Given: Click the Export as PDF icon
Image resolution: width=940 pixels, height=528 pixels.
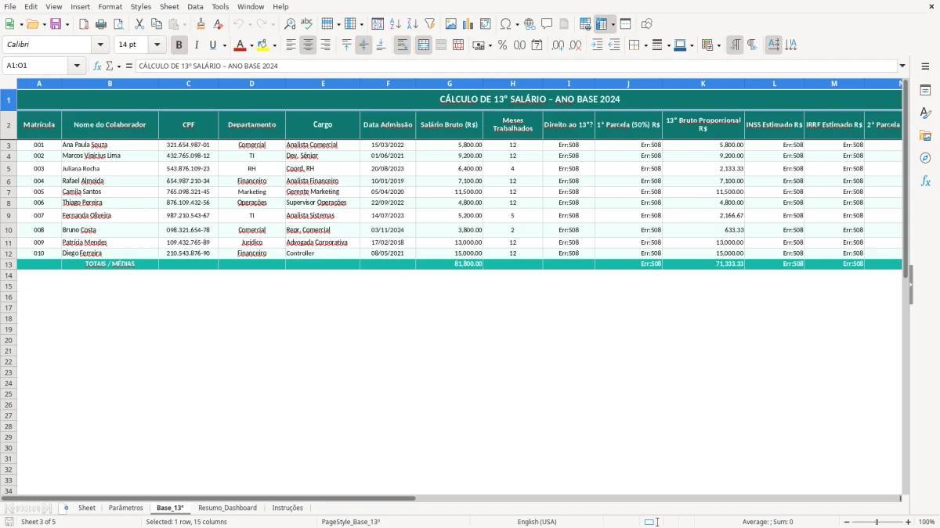Looking at the screenshot, I should click(84, 24).
